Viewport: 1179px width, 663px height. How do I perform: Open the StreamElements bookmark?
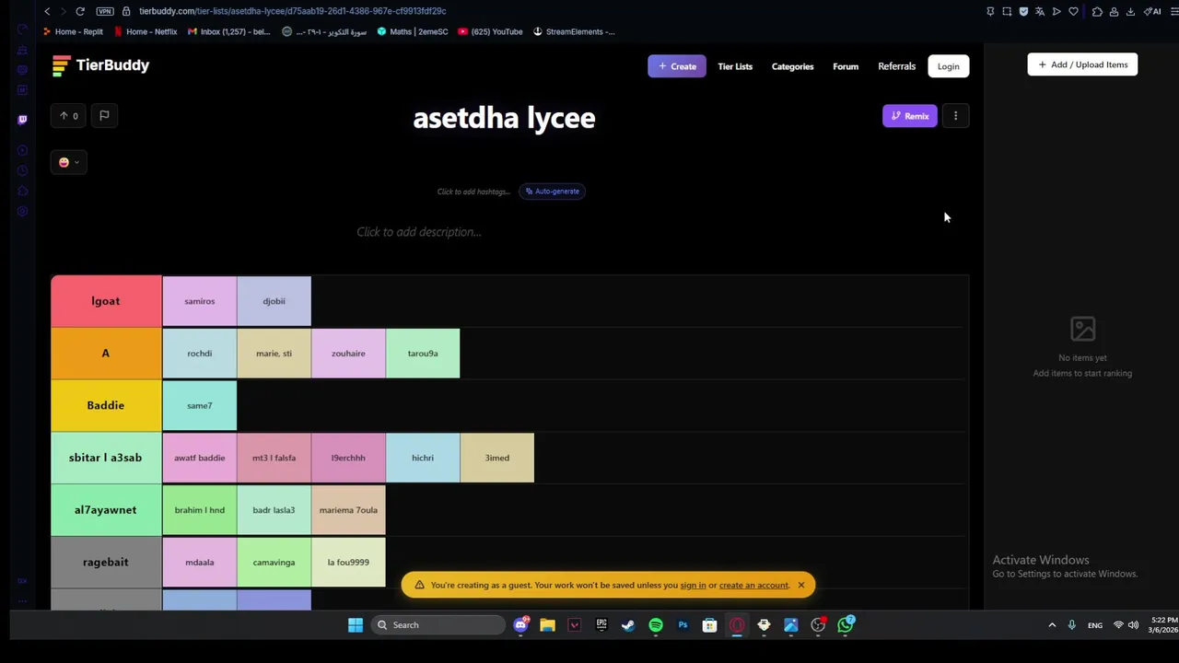(574, 31)
